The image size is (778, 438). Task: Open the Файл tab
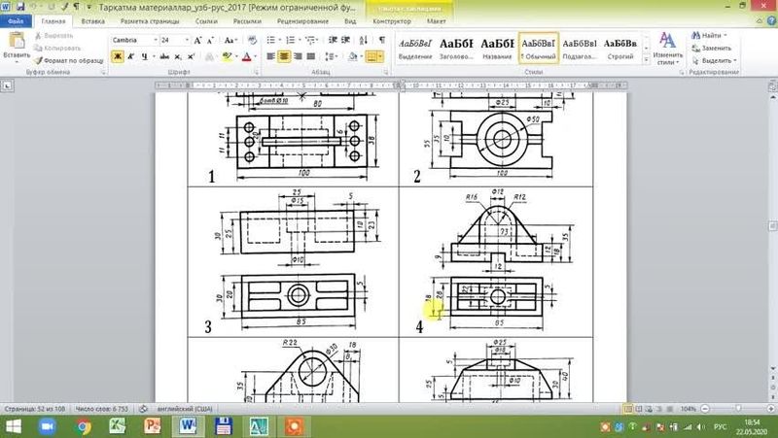16,21
